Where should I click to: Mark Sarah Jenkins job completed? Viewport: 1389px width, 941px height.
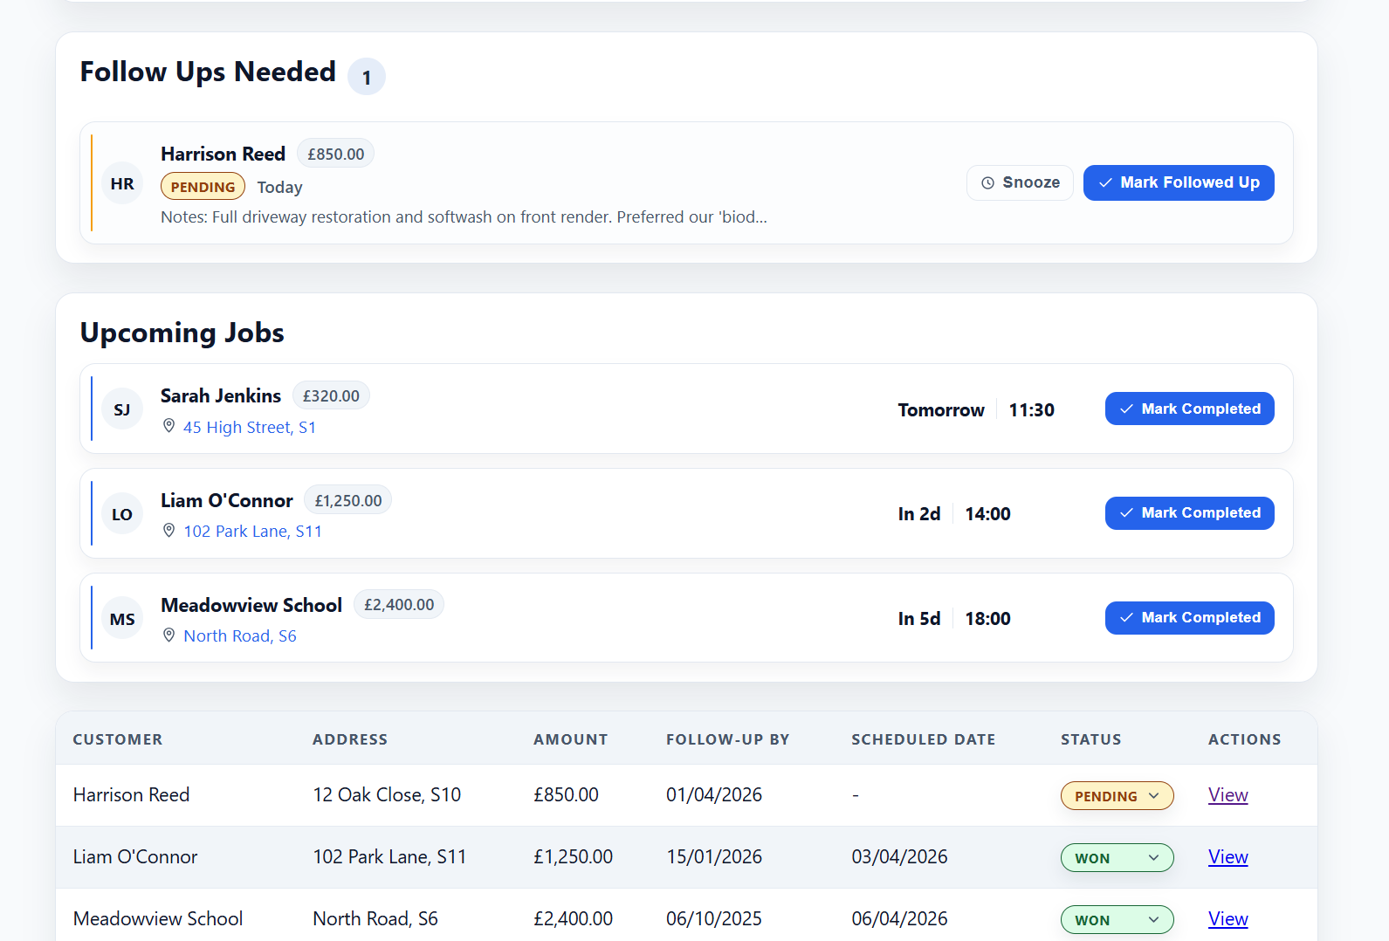[x=1190, y=409]
